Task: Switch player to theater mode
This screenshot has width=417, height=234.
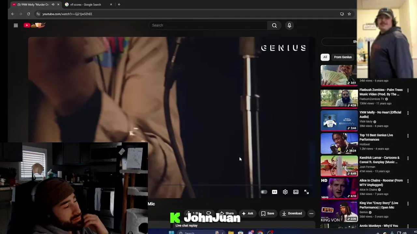Action: (296, 192)
